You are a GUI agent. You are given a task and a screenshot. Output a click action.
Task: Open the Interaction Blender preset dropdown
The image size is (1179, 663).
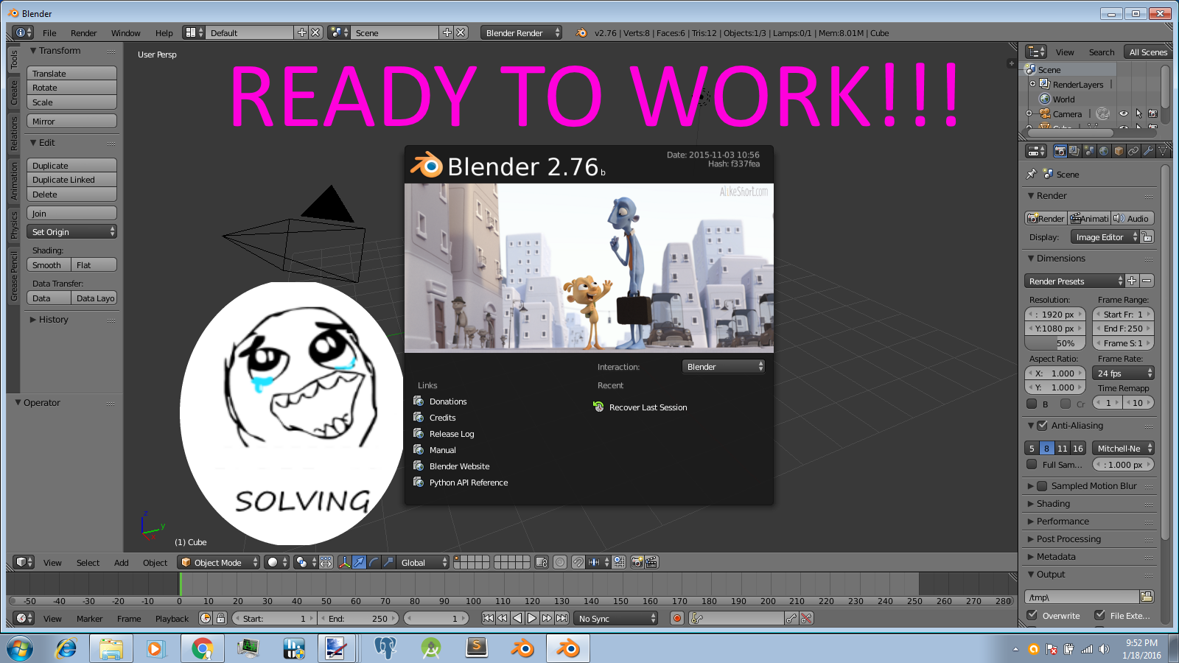pyautogui.click(x=724, y=367)
